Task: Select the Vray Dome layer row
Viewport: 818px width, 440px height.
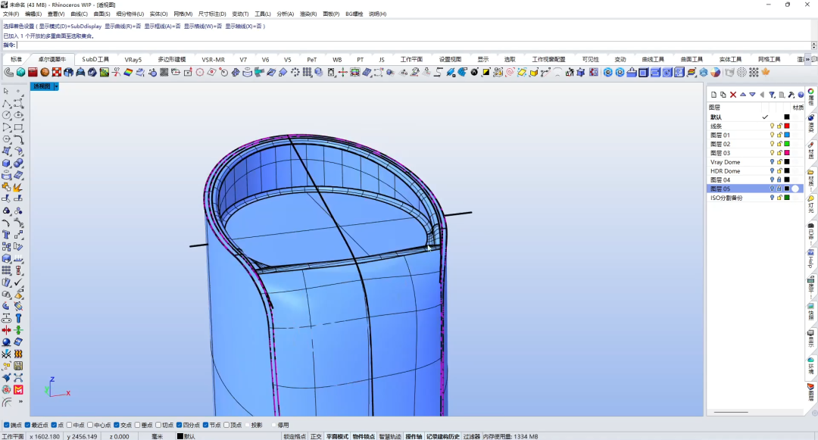Action: click(x=755, y=162)
